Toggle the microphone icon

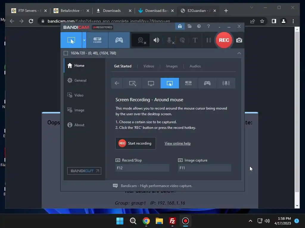pos(169,40)
